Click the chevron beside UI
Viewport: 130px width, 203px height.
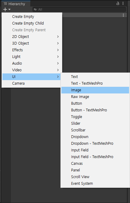[x=58, y=77]
